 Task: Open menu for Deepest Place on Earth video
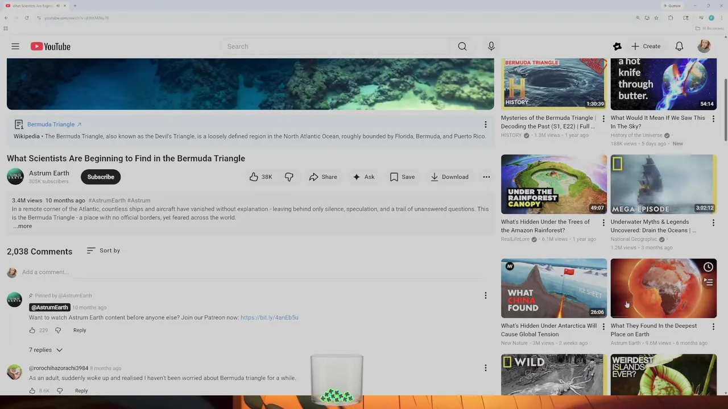[x=713, y=327]
